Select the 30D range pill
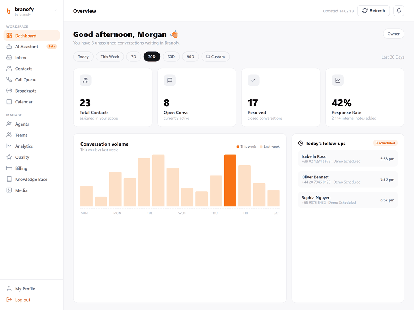 coord(152,57)
